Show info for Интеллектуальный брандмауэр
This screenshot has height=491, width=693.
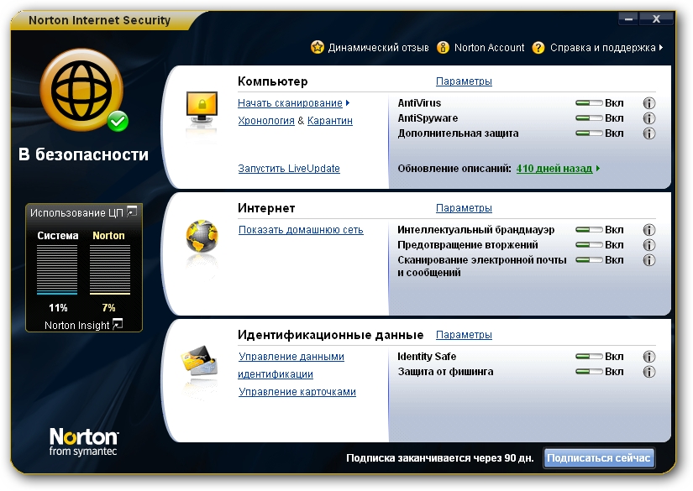coord(648,230)
